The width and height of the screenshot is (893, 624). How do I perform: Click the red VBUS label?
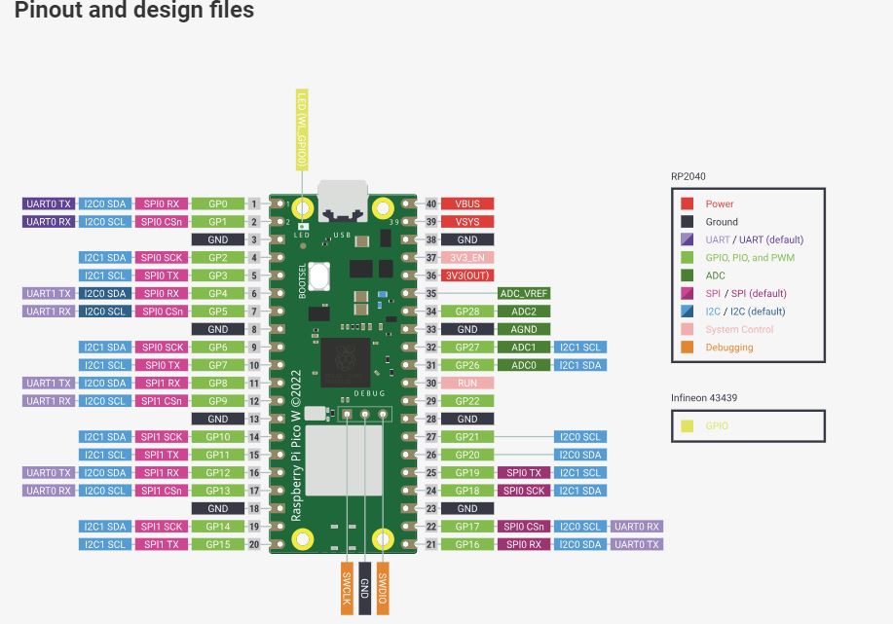point(467,203)
